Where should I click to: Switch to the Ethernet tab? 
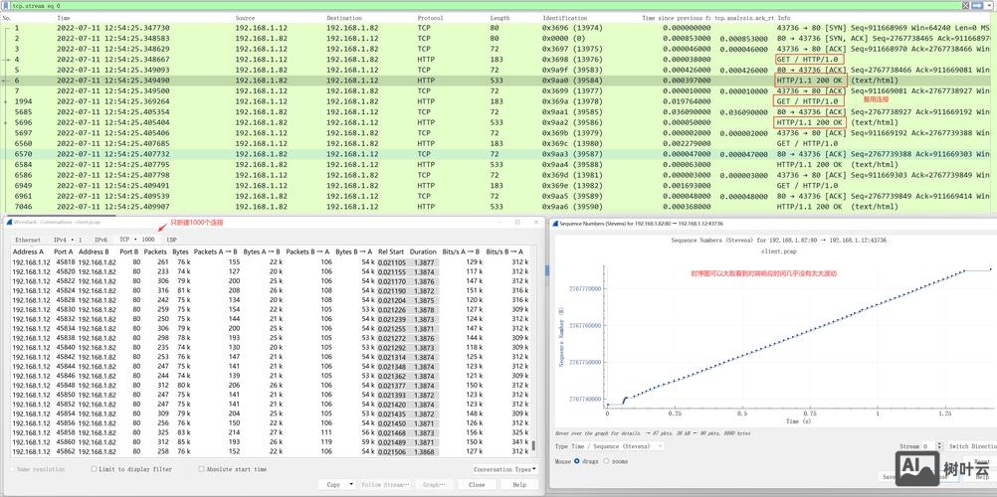(x=28, y=240)
